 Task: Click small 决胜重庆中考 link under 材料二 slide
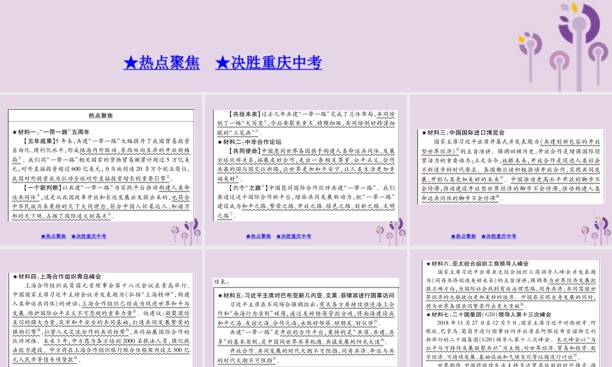coord(294,236)
